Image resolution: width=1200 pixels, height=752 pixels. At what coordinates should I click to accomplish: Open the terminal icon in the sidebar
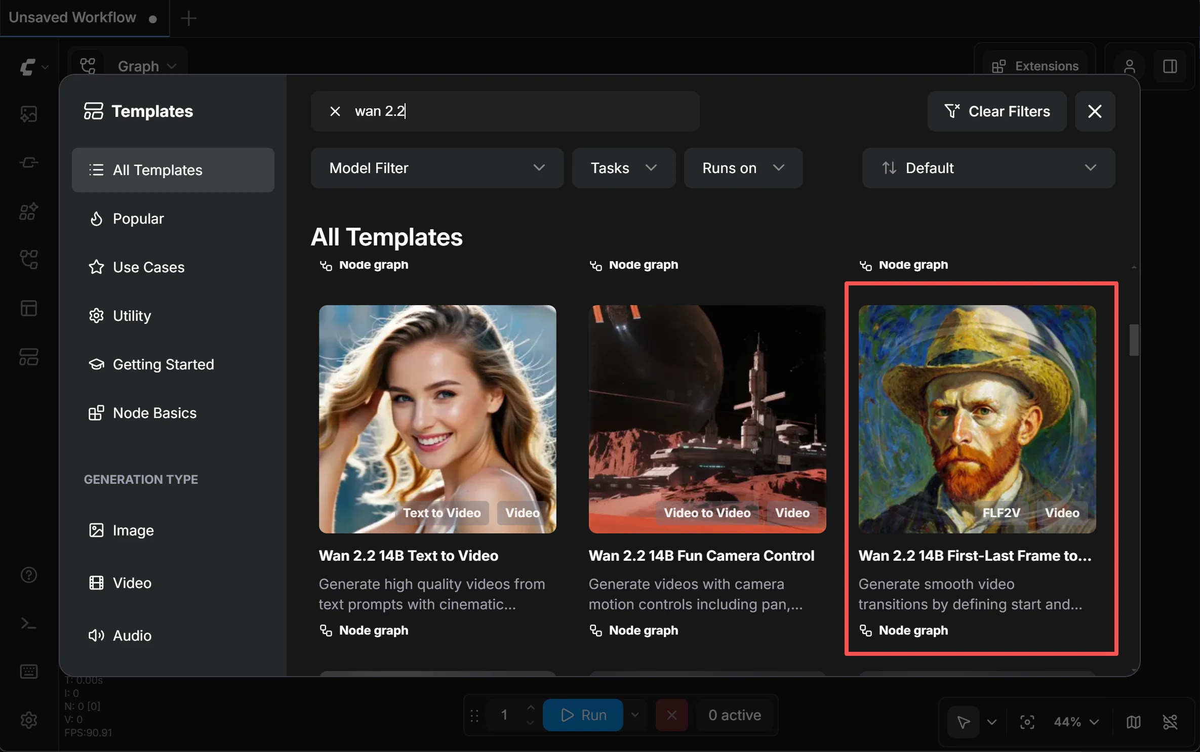coord(29,623)
